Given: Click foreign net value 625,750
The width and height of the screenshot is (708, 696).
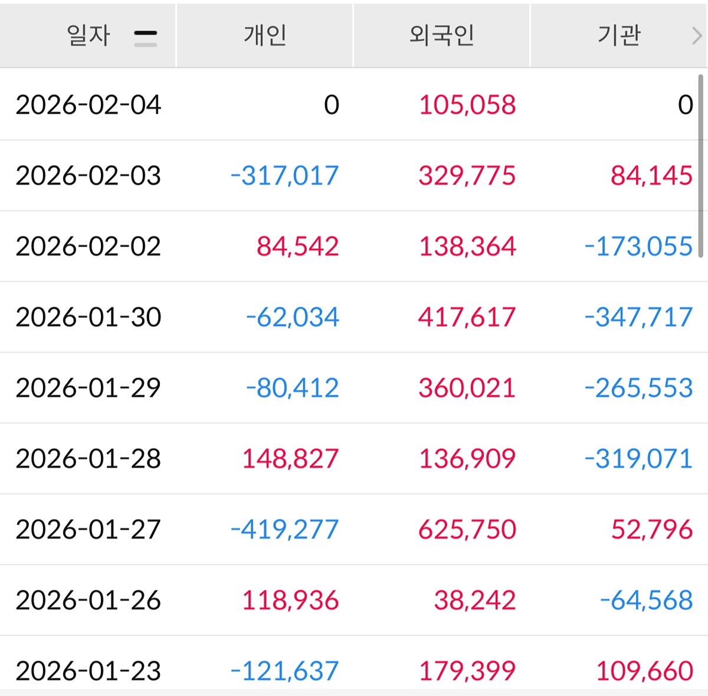Looking at the screenshot, I should coord(467,530).
